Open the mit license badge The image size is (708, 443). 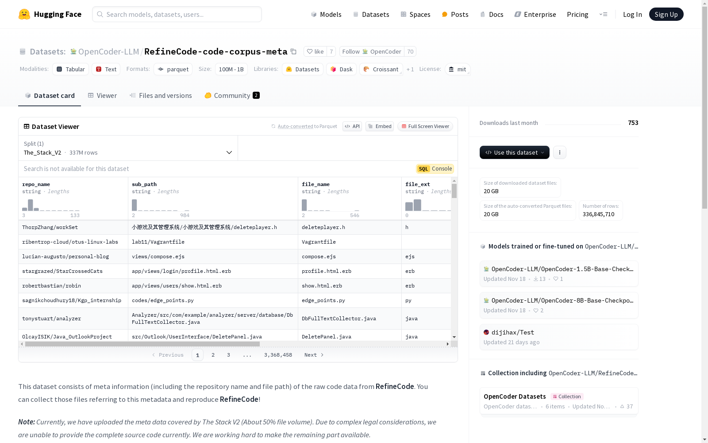[457, 69]
